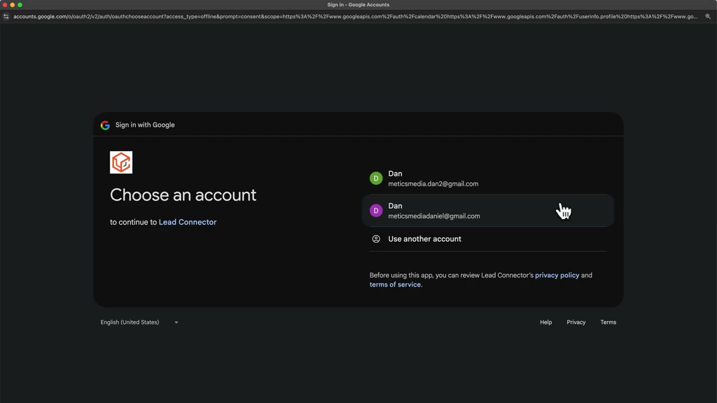Open the privacy policy link
Screen dimensions: 717x403
557,275
